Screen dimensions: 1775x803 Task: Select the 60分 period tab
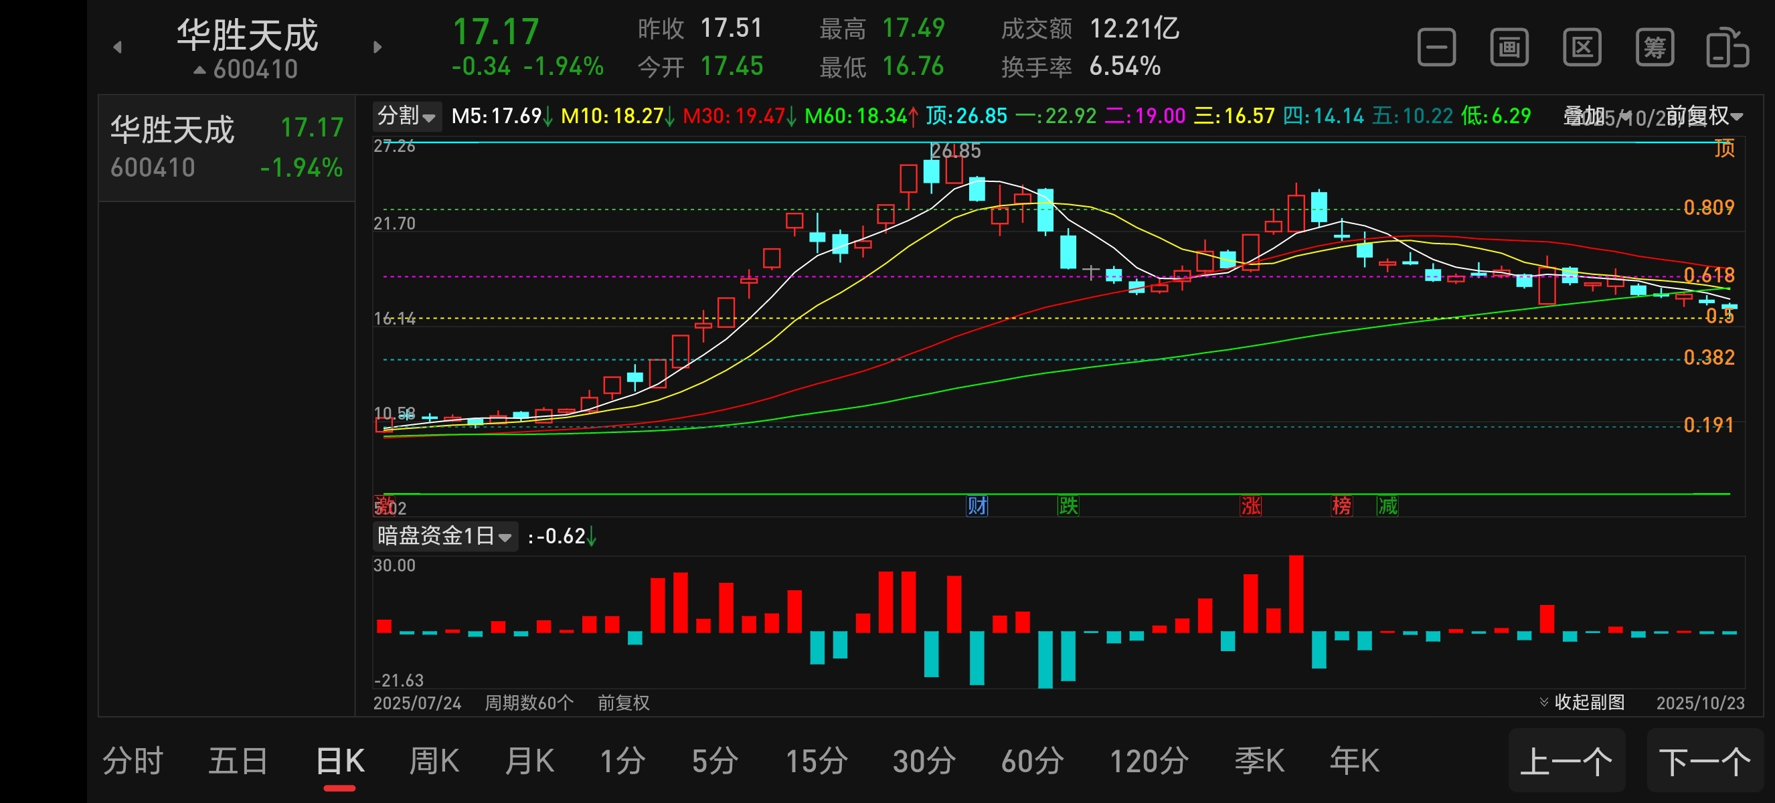(x=1031, y=761)
